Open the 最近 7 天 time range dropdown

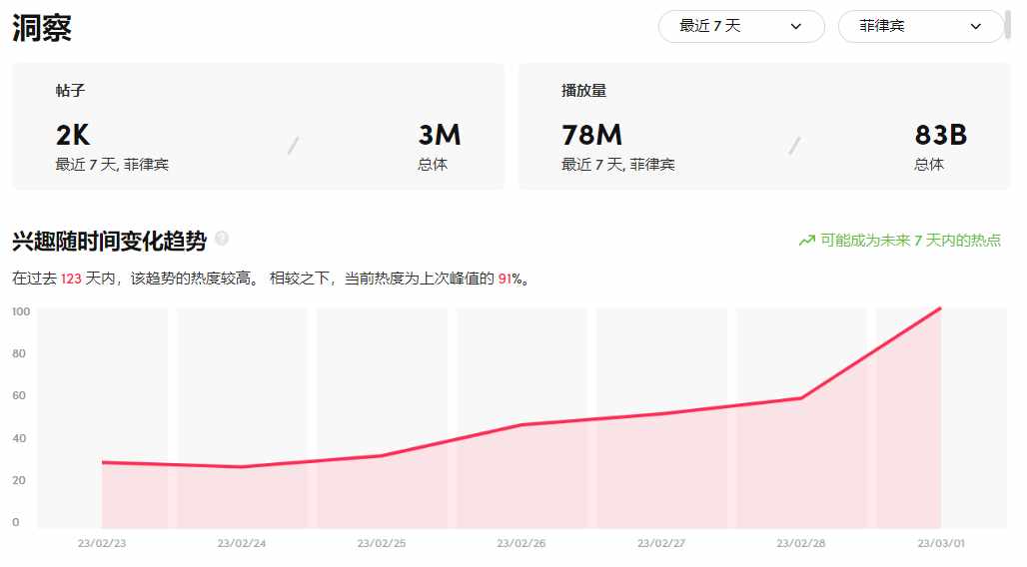[740, 26]
